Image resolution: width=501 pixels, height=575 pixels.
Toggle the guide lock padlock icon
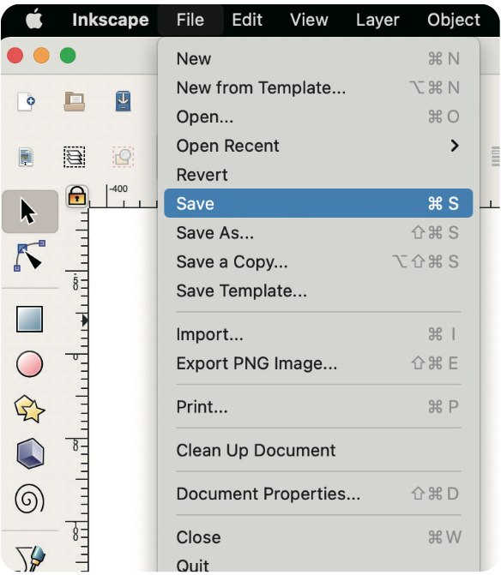coord(76,196)
